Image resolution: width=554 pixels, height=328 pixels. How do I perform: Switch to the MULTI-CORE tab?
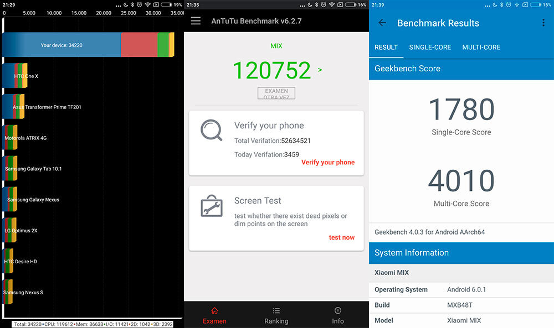tap(481, 47)
